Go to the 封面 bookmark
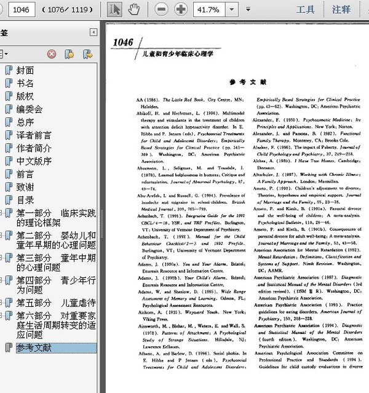The height and width of the screenshot is (393, 369). click(25, 71)
